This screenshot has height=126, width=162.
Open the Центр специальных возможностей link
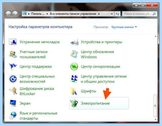click(x=37, y=79)
